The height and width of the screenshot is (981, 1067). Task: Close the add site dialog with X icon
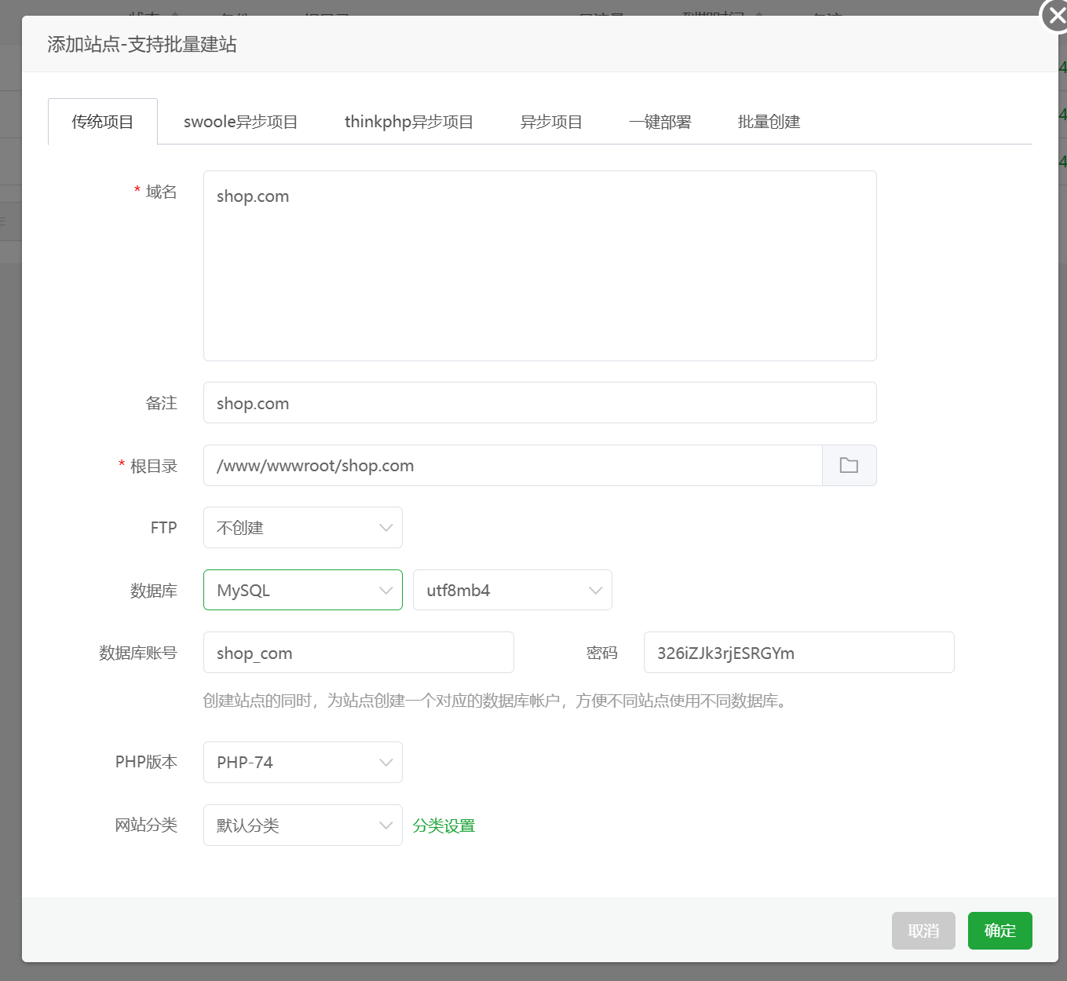[x=1054, y=16]
